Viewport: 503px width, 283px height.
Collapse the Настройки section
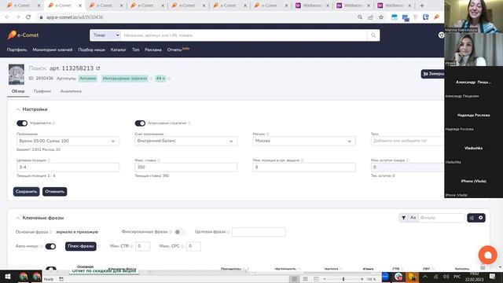[x=18, y=110]
